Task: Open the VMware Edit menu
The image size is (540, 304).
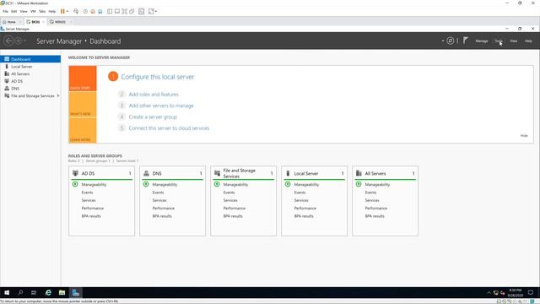Action: click(13, 11)
